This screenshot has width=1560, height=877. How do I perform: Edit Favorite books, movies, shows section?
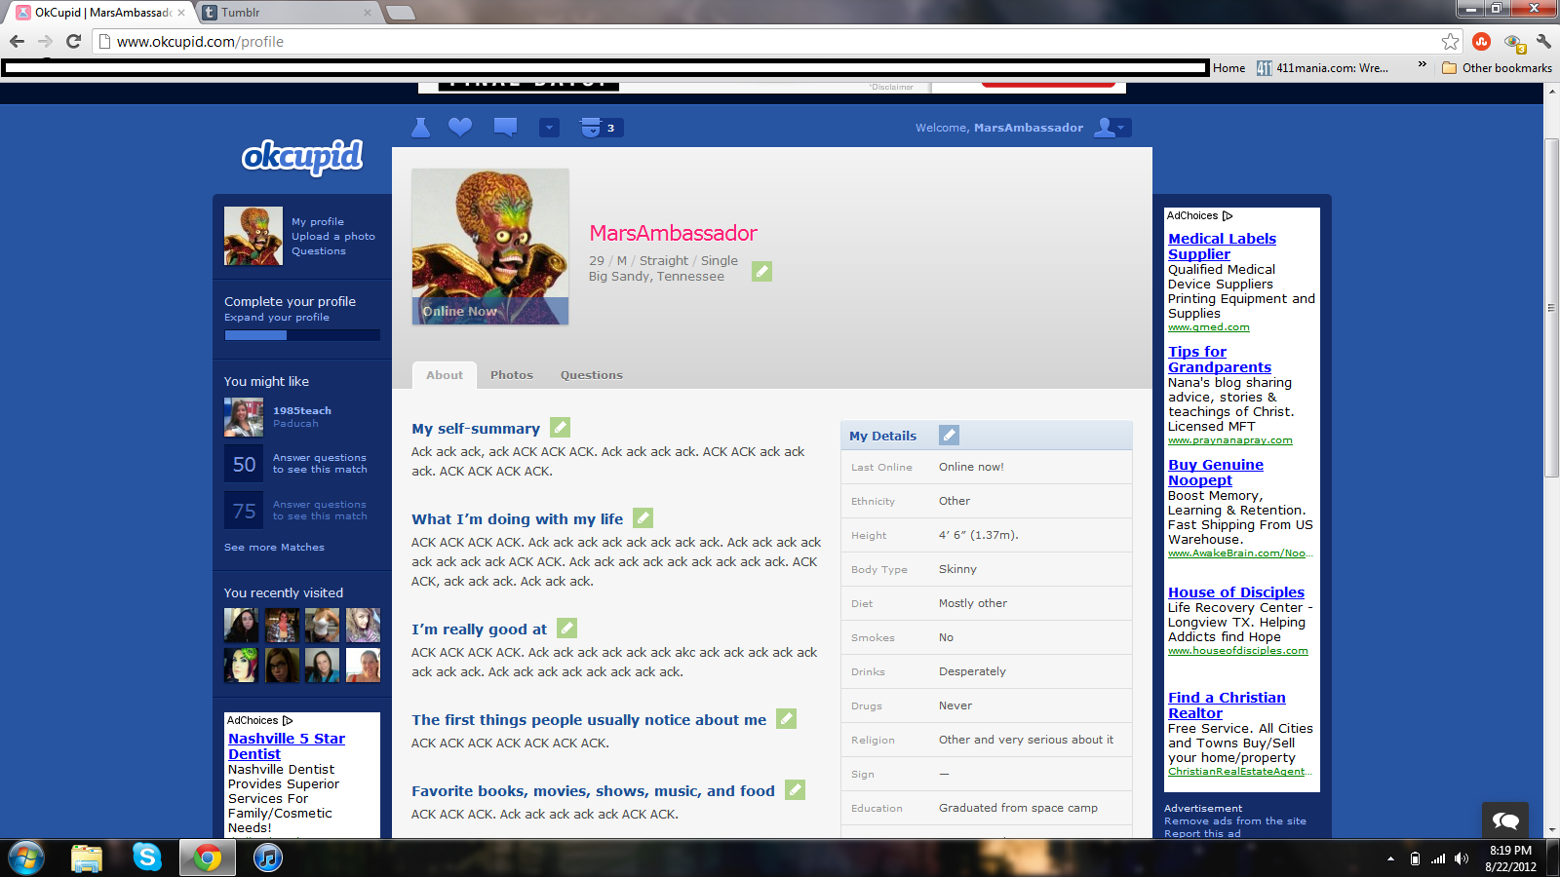tap(795, 789)
